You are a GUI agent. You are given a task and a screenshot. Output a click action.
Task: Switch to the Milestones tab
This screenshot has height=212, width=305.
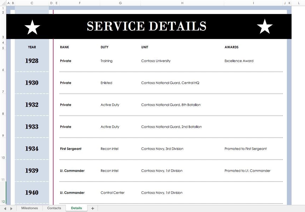30,208
